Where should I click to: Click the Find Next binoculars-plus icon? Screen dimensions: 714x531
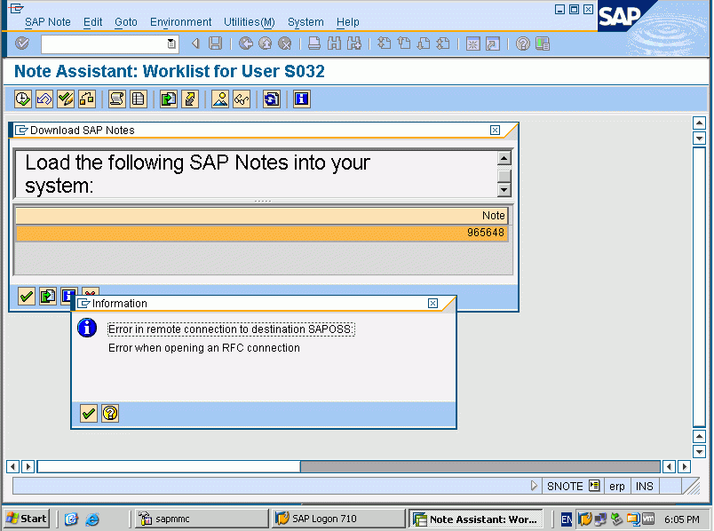[353, 44]
